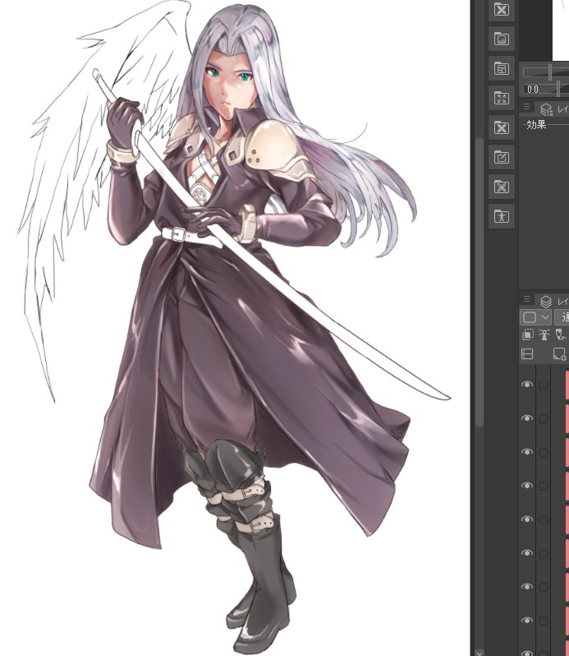Click the two-pane layer list icon
The width and height of the screenshot is (569, 656).
pos(527,354)
